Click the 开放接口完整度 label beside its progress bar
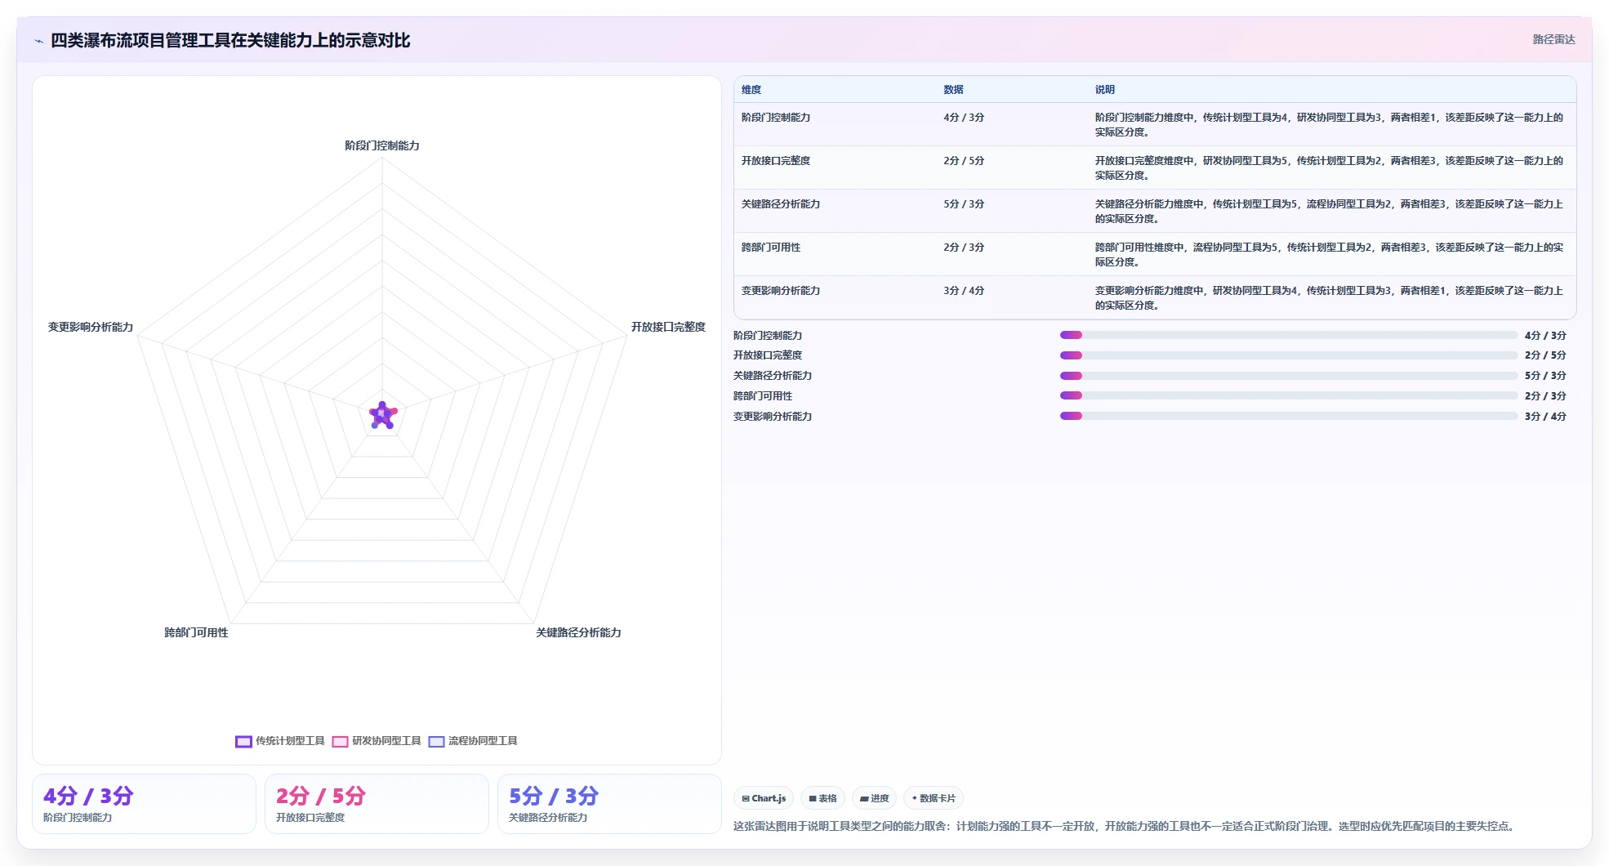Screen dimensions: 1609x866 (768, 355)
